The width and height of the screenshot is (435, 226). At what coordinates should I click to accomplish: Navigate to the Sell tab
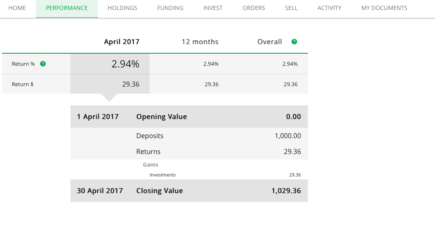(x=291, y=8)
